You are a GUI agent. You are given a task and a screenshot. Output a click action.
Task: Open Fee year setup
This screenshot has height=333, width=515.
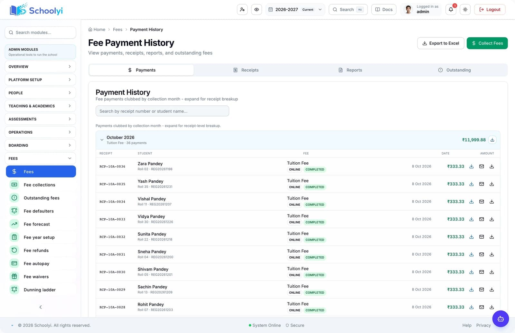click(x=41, y=237)
